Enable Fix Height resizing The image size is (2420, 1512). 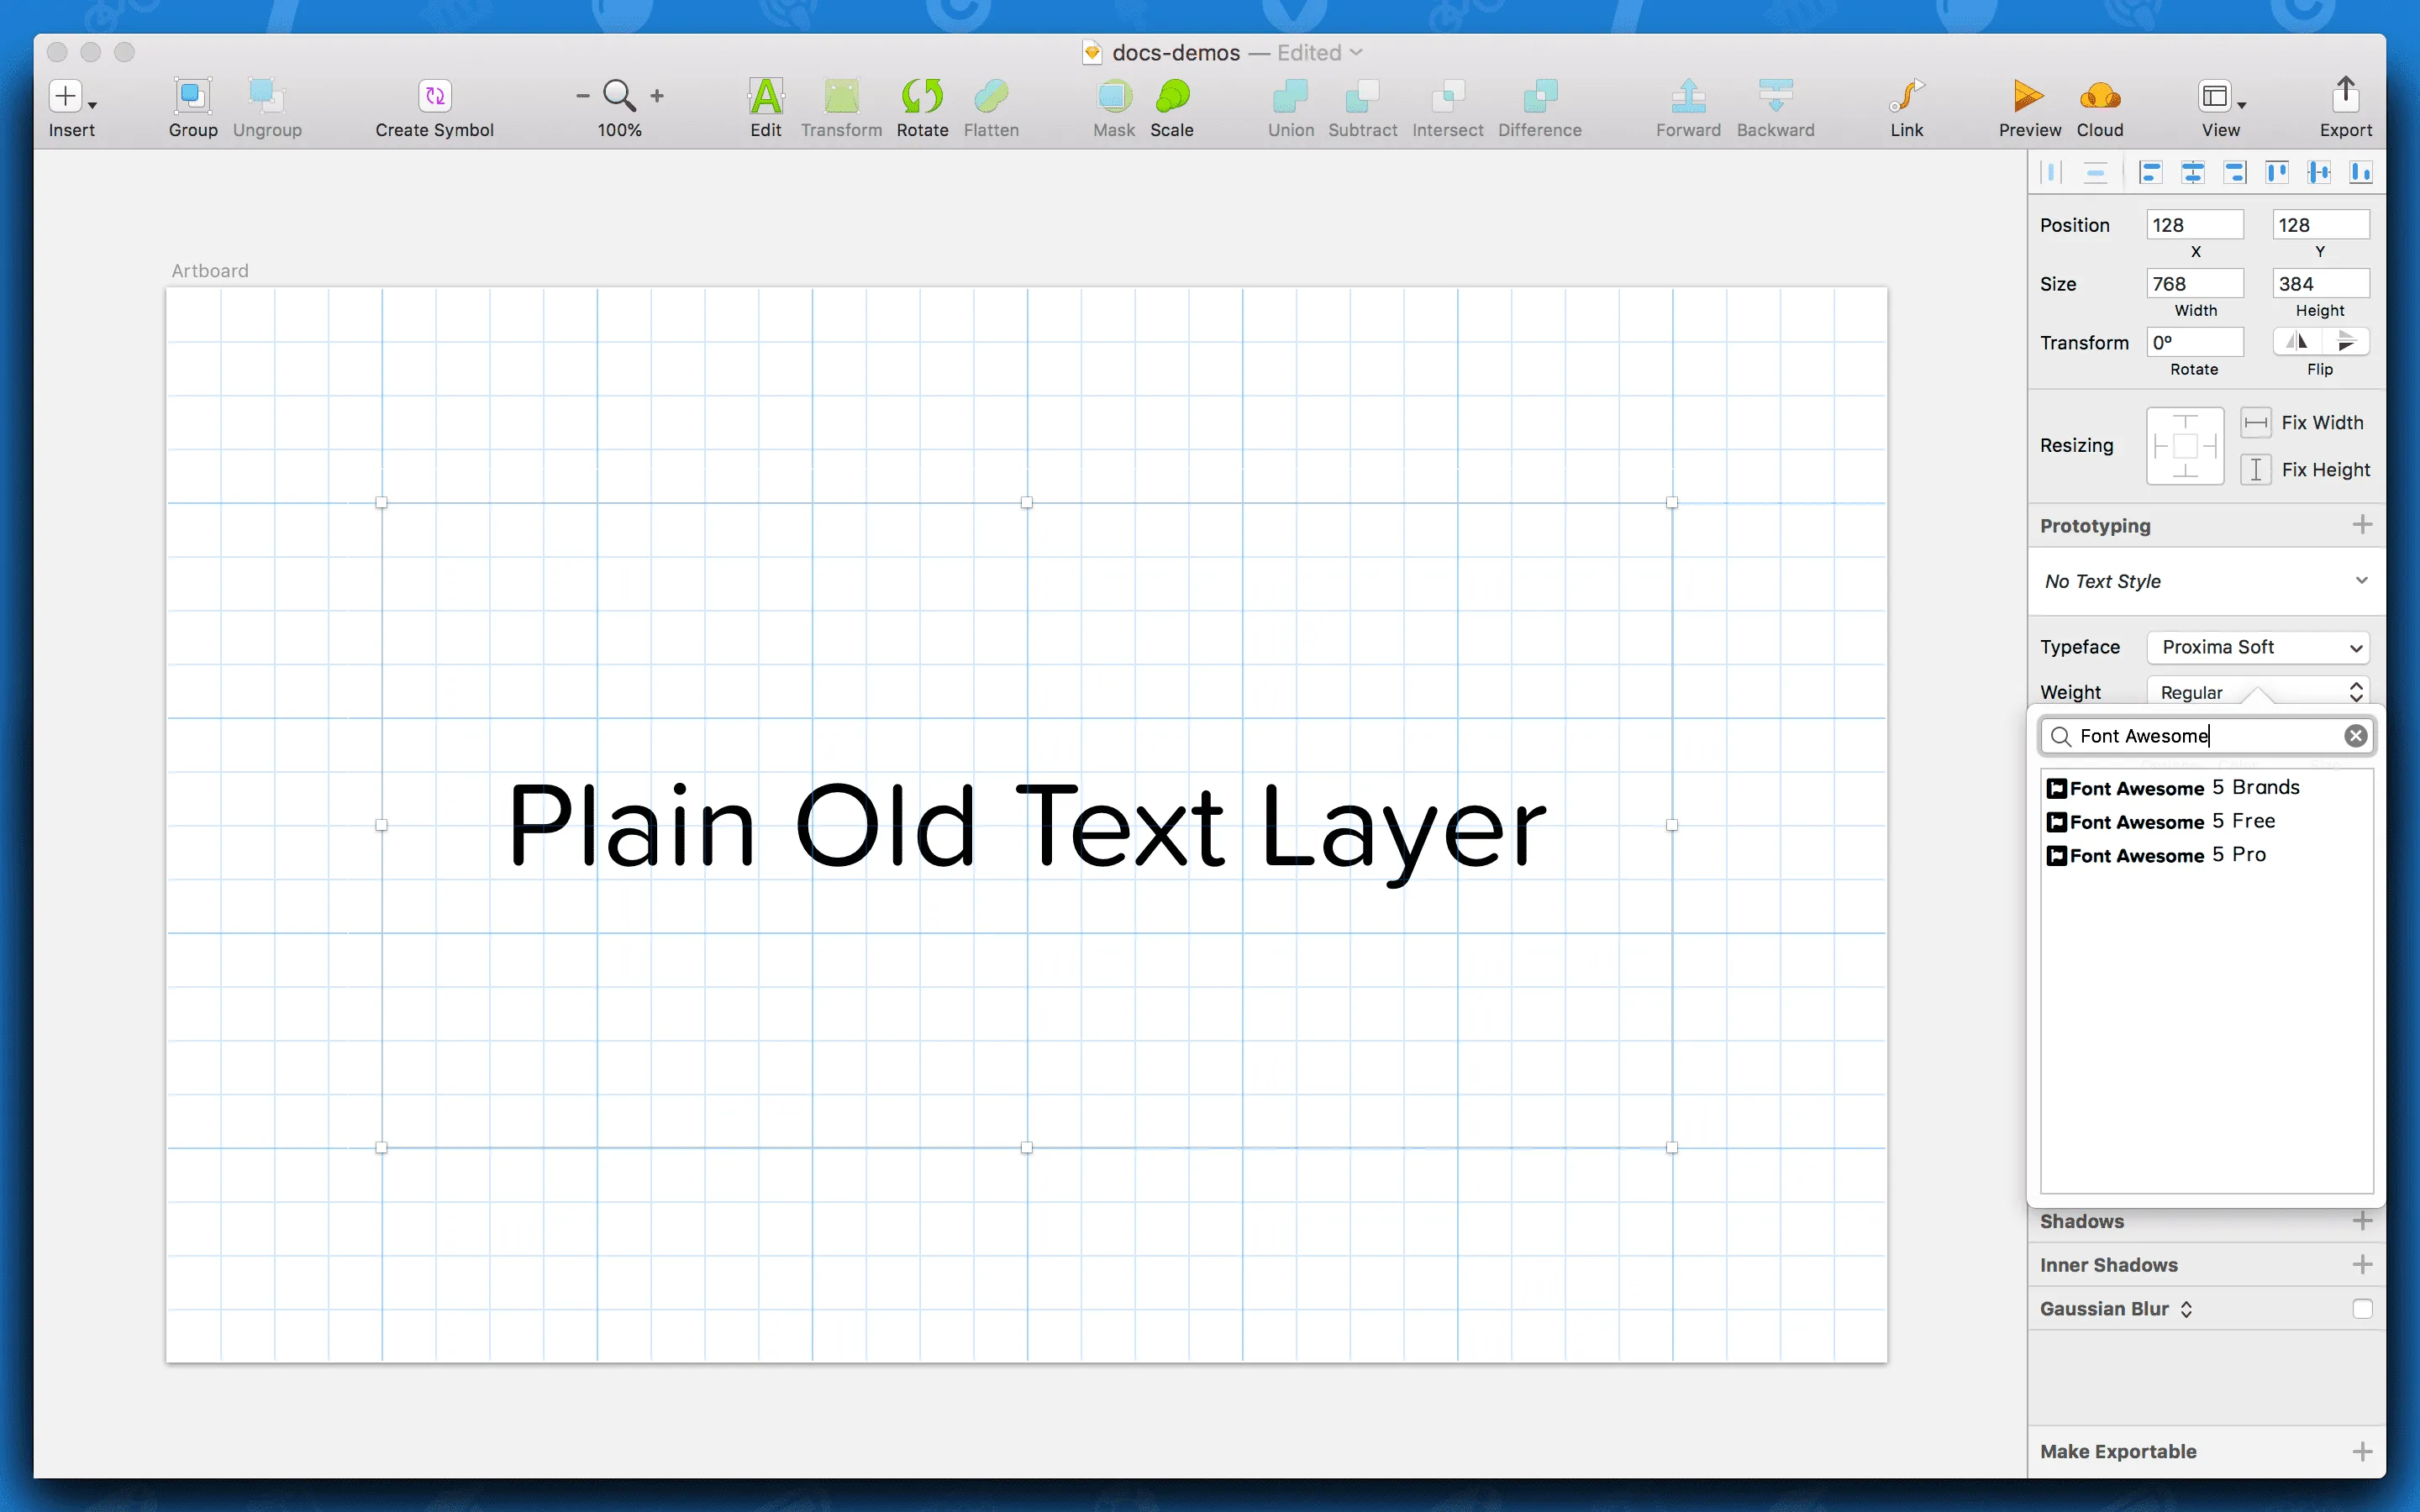(x=2256, y=469)
